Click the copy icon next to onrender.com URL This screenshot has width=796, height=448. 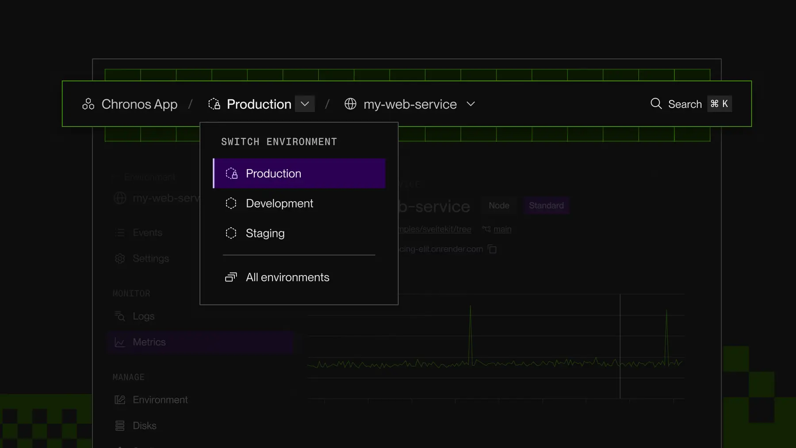click(x=493, y=249)
